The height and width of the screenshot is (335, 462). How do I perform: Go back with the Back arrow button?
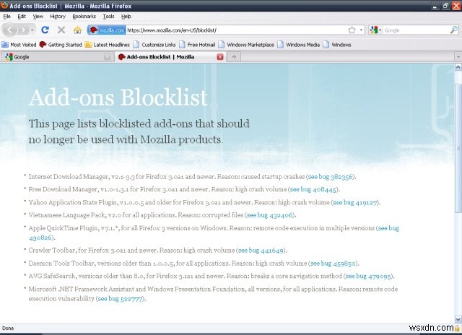pyautogui.click(x=9, y=30)
